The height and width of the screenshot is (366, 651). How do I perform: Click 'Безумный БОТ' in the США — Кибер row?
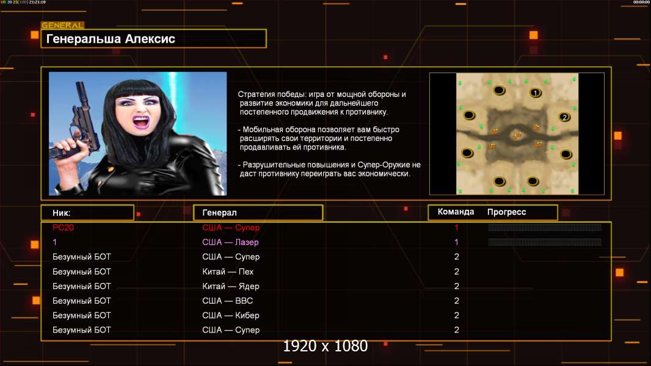pyautogui.click(x=82, y=315)
